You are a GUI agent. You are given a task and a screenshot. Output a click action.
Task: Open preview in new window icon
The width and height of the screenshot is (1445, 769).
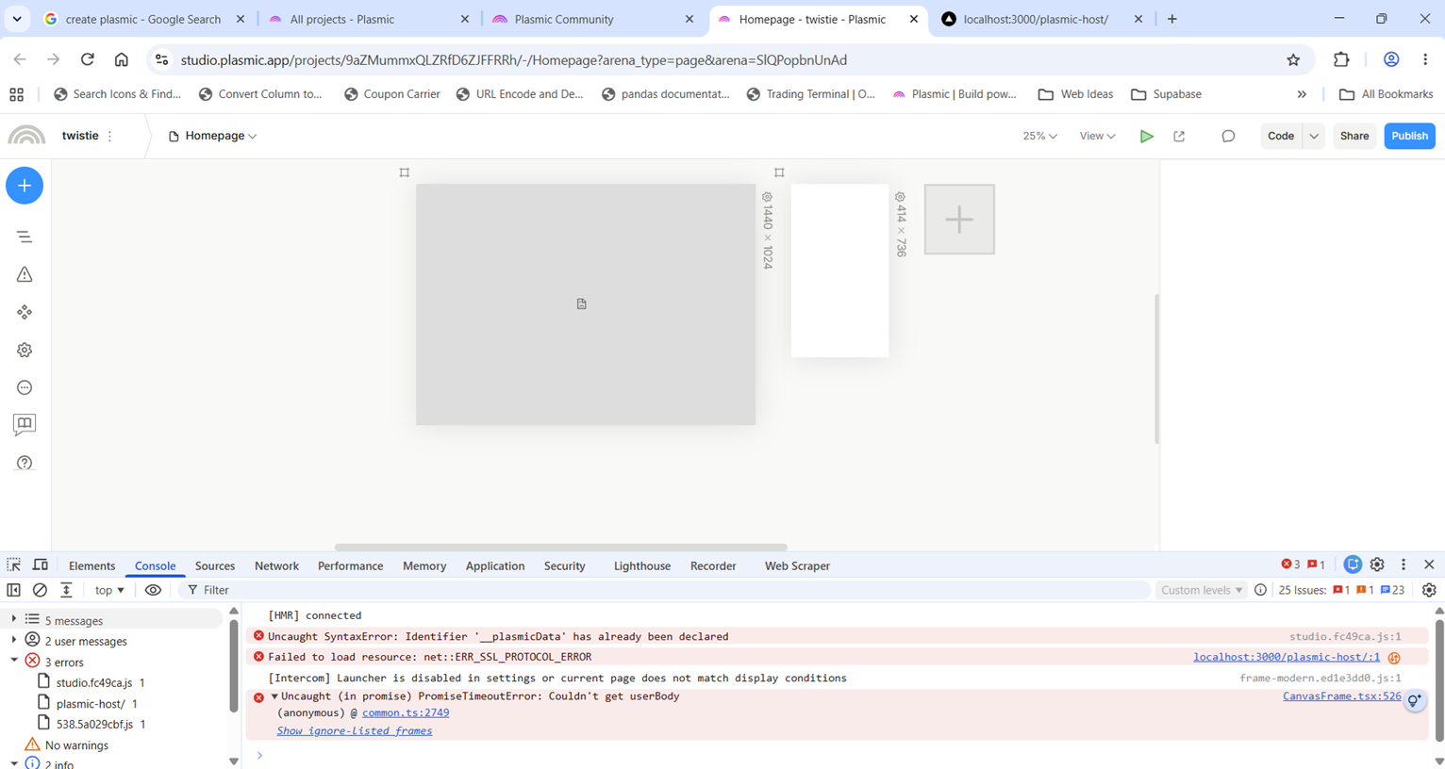[1179, 136]
